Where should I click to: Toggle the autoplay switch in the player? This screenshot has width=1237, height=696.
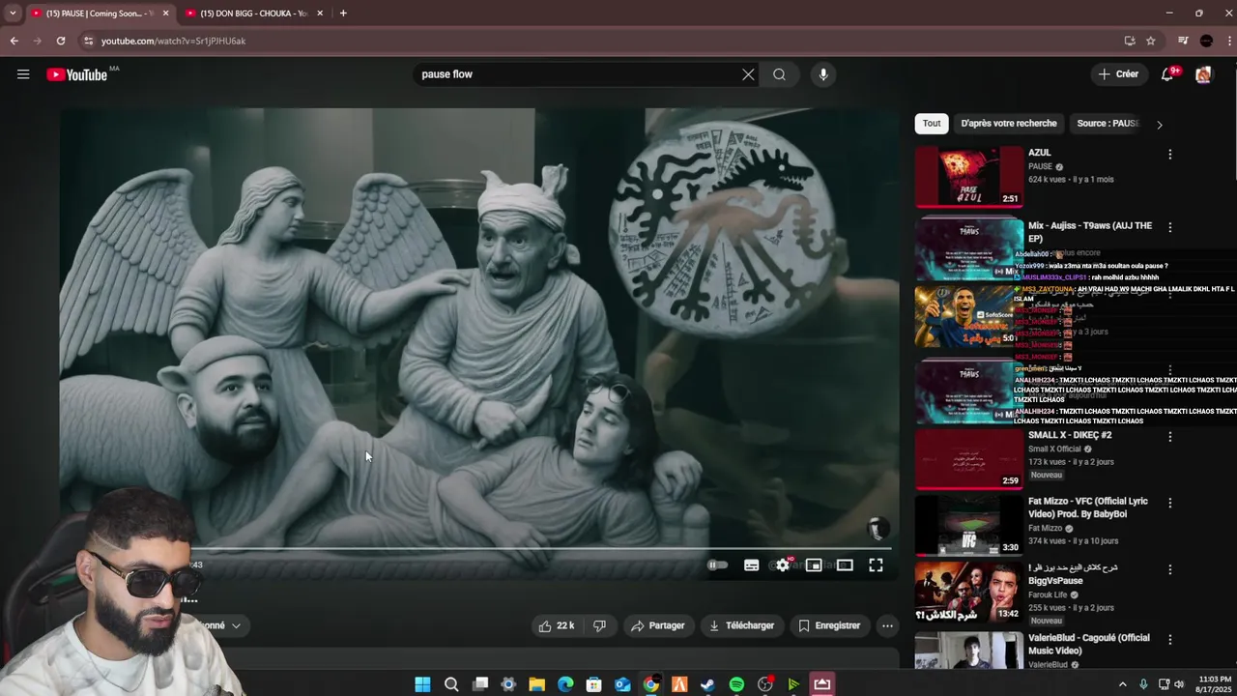tap(717, 565)
